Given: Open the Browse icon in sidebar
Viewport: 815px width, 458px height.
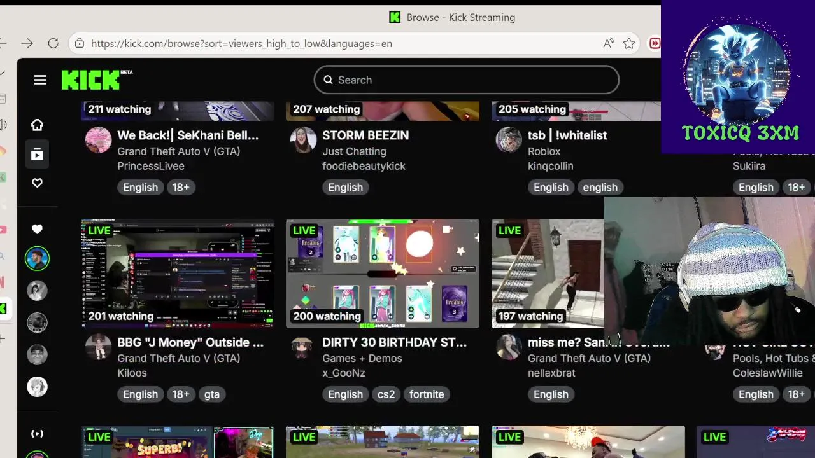Looking at the screenshot, I should pyautogui.click(x=37, y=154).
